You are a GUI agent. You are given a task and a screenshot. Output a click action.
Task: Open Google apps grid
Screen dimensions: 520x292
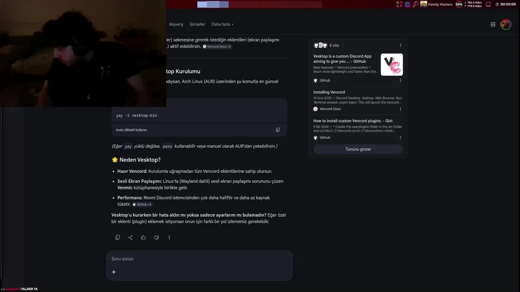coord(493,24)
